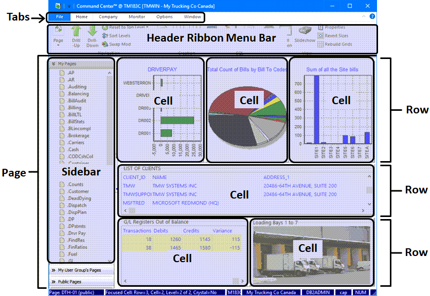This screenshot has height=296, width=430.
Task: Click the Drill-Down arrow icon
Action: (92, 33)
